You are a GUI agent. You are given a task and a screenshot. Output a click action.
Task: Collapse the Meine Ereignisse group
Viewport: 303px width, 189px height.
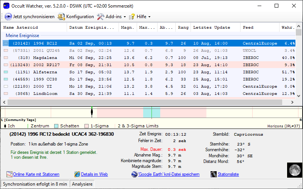click(x=22, y=35)
